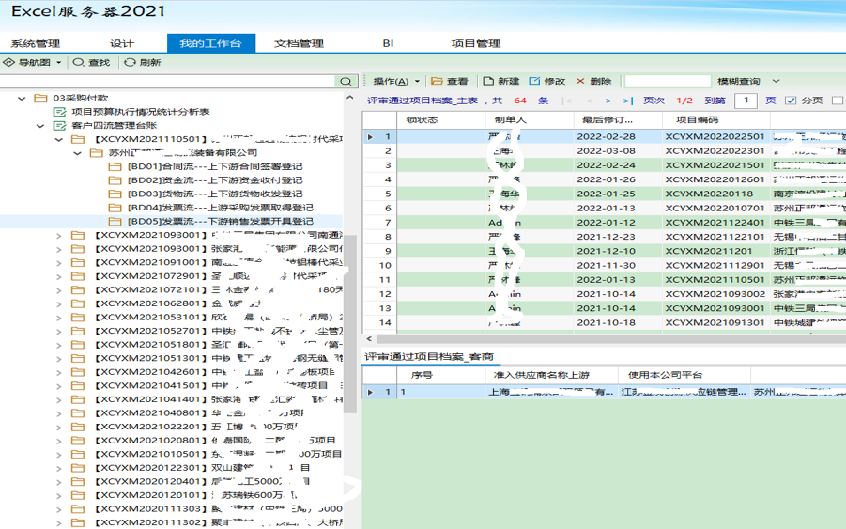Screen dimensions: 846x529
Task: Click the table's scroll-left arrow button
Action: pos(369,339)
